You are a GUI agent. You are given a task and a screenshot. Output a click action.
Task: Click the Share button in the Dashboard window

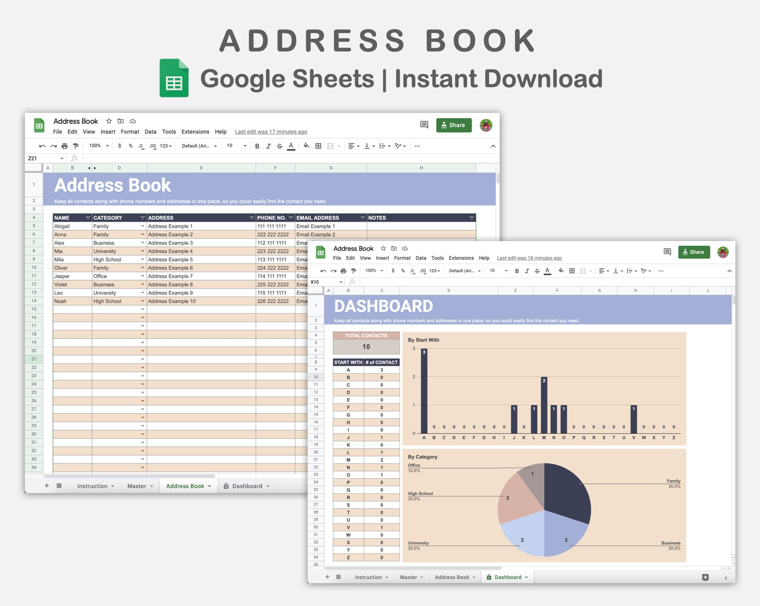[x=694, y=252]
